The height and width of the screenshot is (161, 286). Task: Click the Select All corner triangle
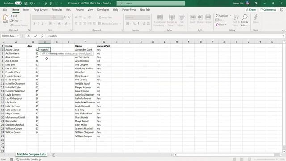point(3,42)
